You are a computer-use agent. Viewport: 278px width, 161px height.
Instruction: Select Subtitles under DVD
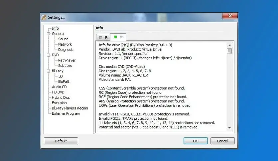tap(65, 66)
